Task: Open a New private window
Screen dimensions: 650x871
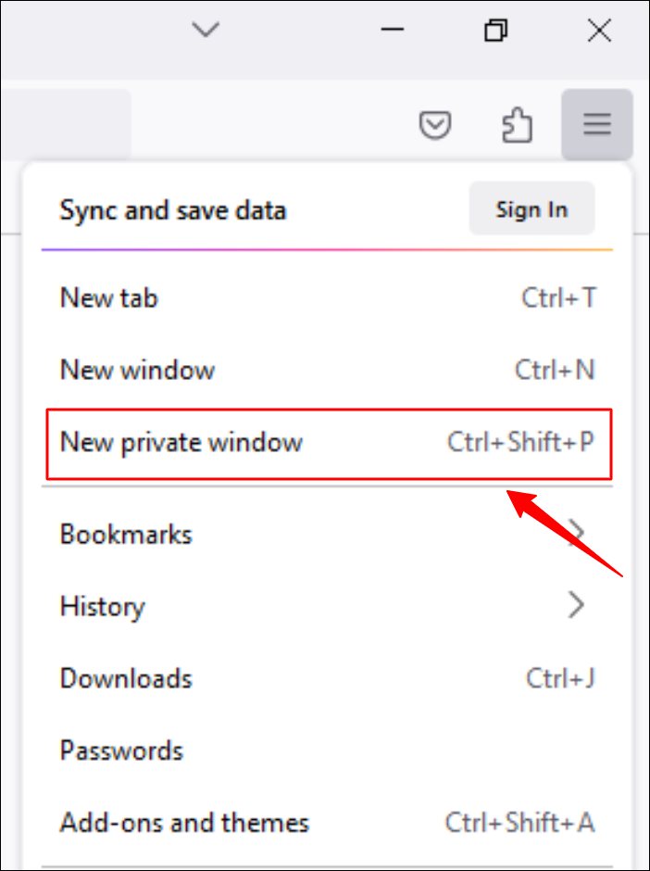Action: 181,442
